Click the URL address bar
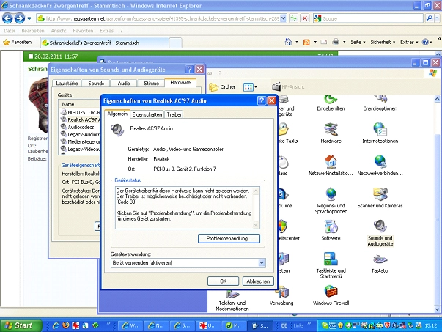442x332 pixels. [162, 18]
